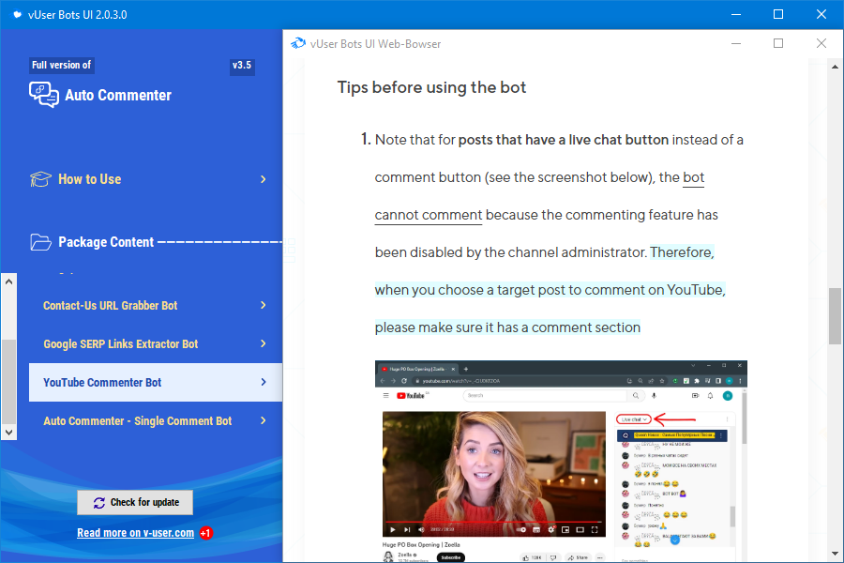844x563 pixels.
Task: Expand the Contact-Us URL Grabber Bot chevron
Action: (264, 305)
